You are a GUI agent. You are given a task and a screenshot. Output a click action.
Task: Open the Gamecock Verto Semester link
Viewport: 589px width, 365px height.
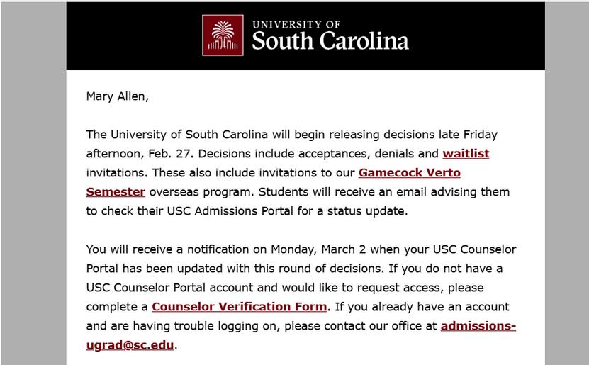point(409,173)
